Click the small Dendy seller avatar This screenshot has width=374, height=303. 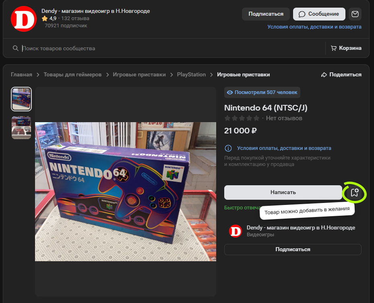coord(236,231)
